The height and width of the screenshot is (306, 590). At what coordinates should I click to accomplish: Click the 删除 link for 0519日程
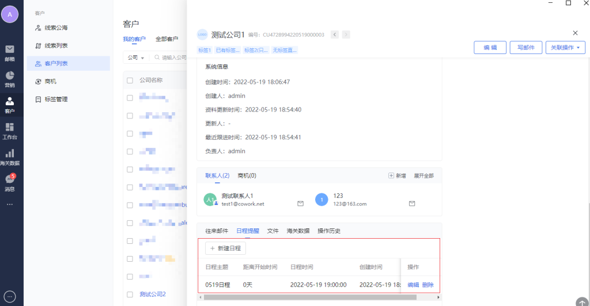point(428,285)
